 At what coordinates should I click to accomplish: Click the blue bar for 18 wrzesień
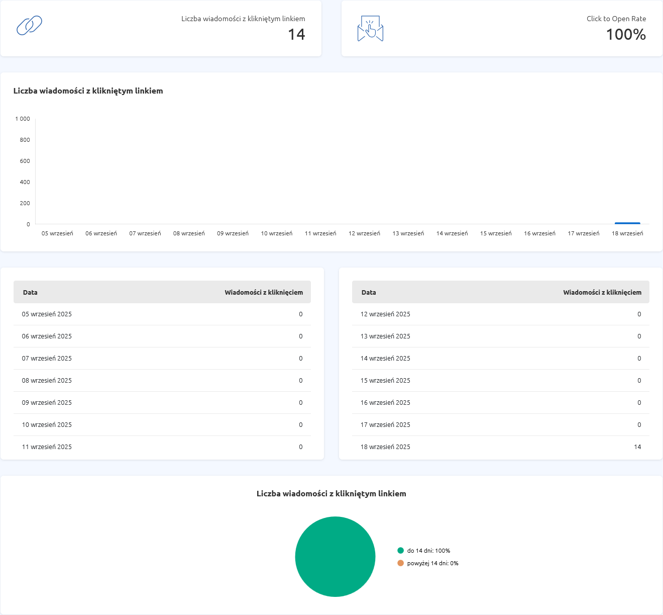pos(627,223)
